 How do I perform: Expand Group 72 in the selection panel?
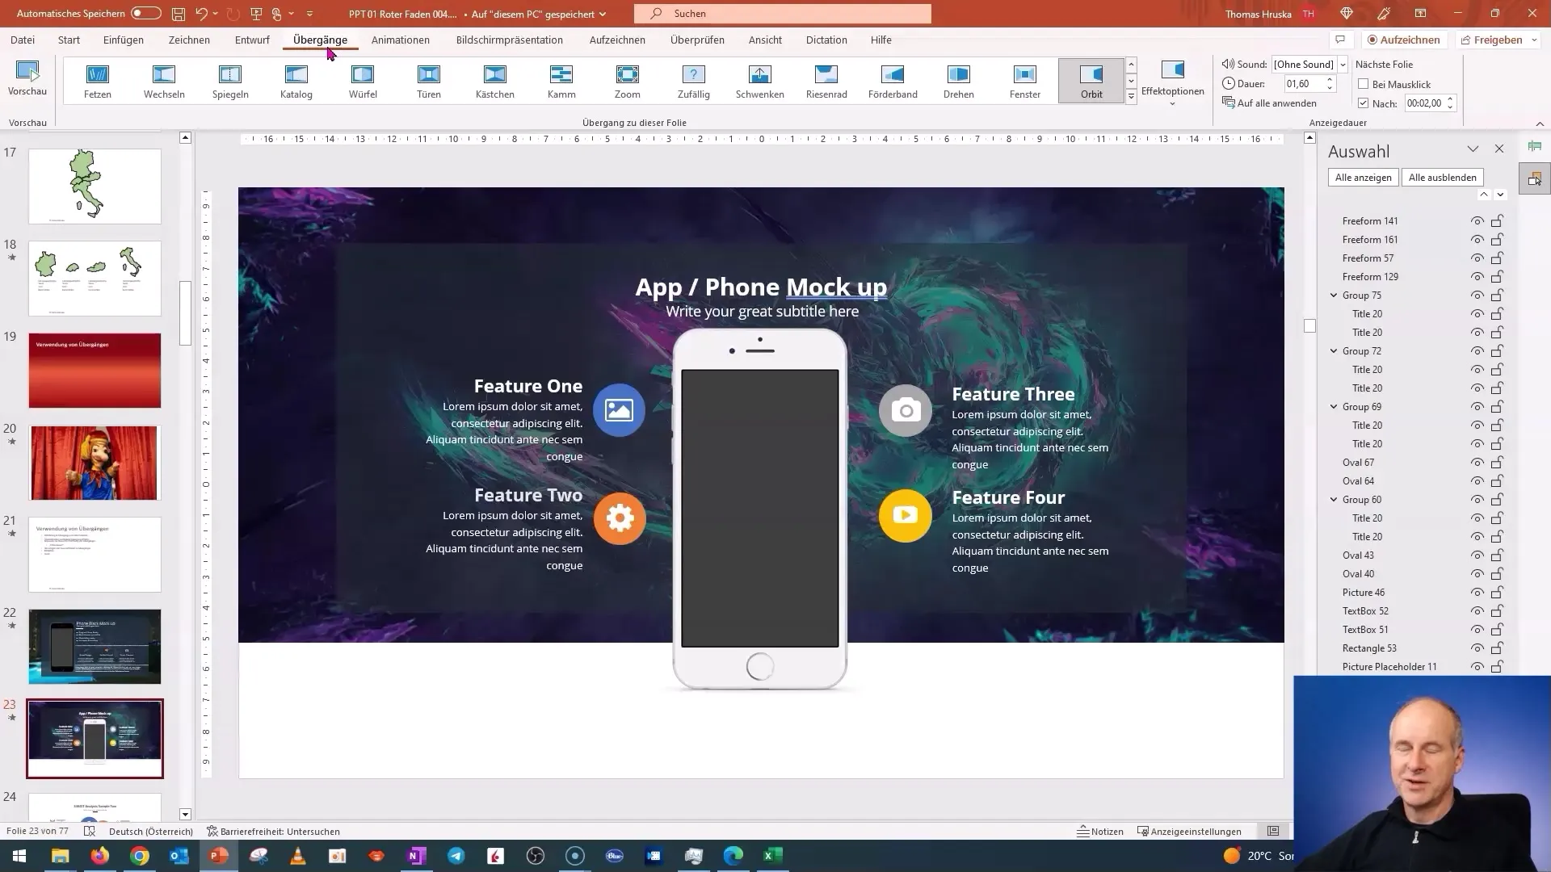pyautogui.click(x=1334, y=350)
